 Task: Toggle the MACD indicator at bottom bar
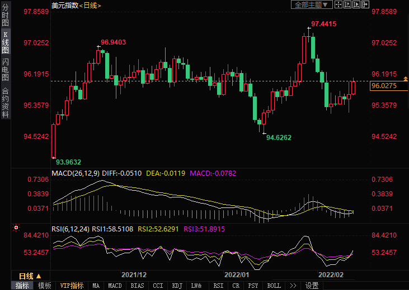pyautogui.click(x=115, y=286)
